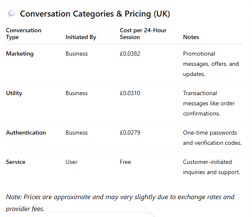
Task: Click the Initiated By column header
Action: tap(81, 37)
